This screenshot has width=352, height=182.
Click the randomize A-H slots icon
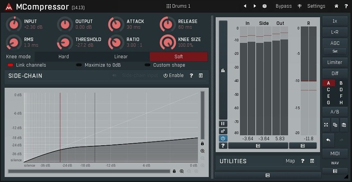click(x=326, y=125)
